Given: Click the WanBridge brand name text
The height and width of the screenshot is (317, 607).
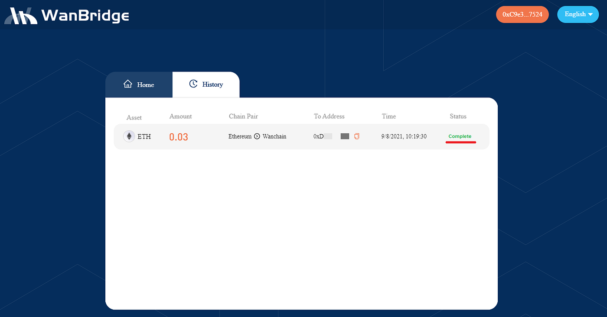Looking at the screenshot, I should 85,16.
